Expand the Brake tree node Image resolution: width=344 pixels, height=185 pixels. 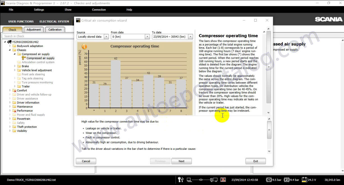[x=15, y=66]
